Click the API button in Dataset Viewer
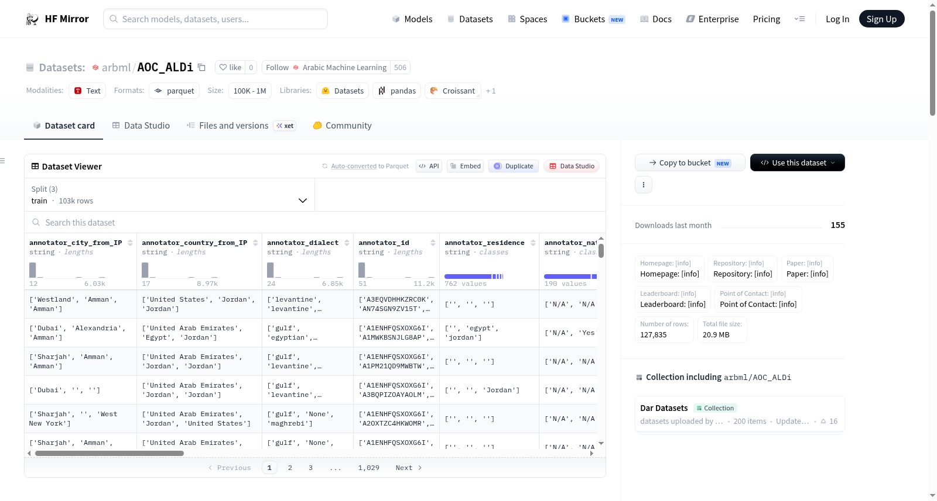The height and width of the screenshot is (501, 937). point(429,166)
